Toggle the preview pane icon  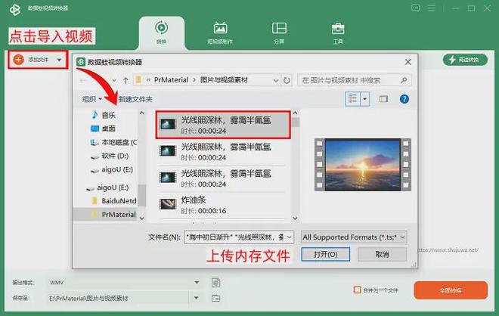pyautogui.click(x=383, y=99)
